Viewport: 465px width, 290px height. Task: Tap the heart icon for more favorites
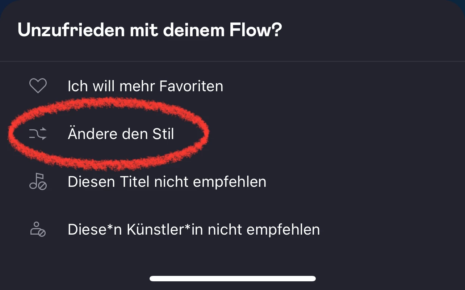coord(38,86)
